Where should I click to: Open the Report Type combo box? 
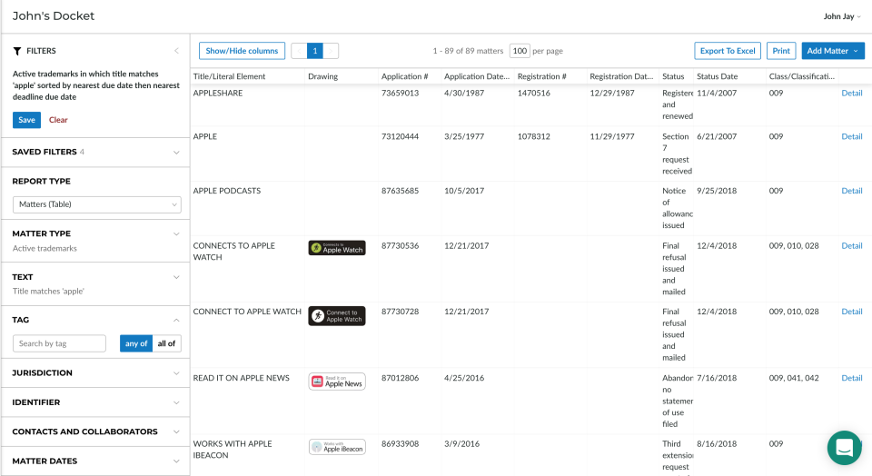[97, 204]
